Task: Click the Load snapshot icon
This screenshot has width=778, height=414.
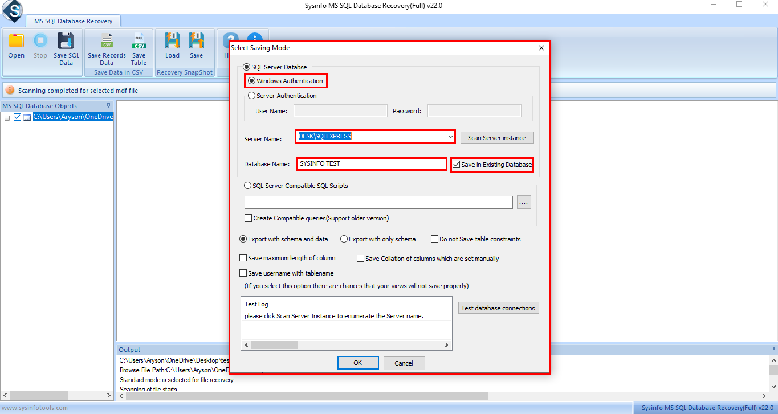Action: (172, 41)
